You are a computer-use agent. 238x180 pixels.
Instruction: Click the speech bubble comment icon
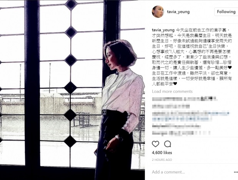(x=168, y=144)
